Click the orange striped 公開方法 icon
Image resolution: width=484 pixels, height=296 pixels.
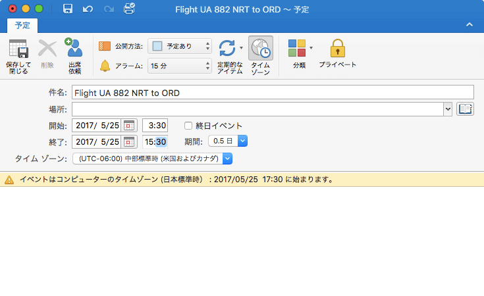tap(105, 46)
